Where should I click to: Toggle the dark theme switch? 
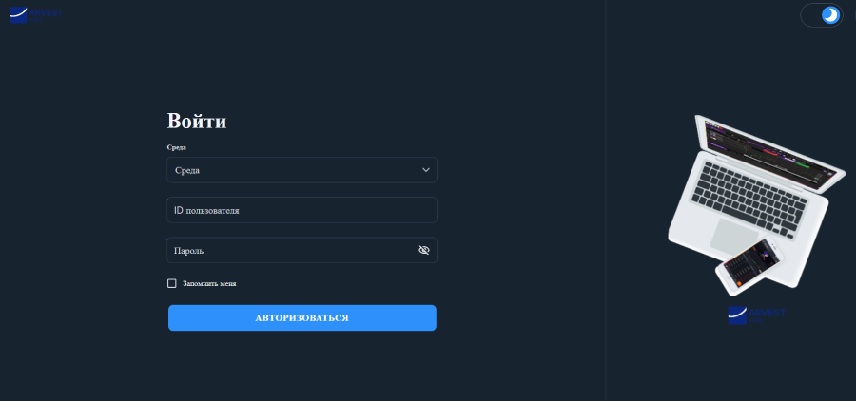(x=822, y=15)
